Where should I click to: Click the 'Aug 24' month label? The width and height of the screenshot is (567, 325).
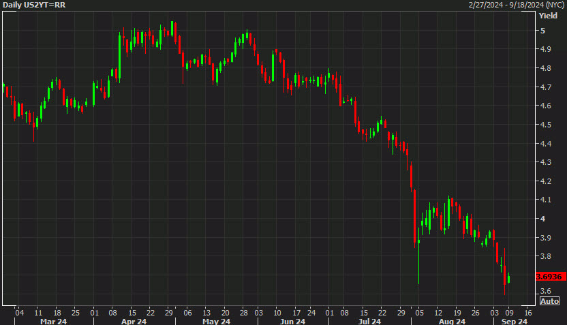pyautogui.click(x=452, y=322)
